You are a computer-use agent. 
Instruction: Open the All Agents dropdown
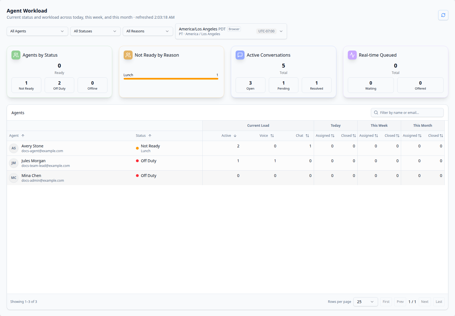(x=37, y=31)
